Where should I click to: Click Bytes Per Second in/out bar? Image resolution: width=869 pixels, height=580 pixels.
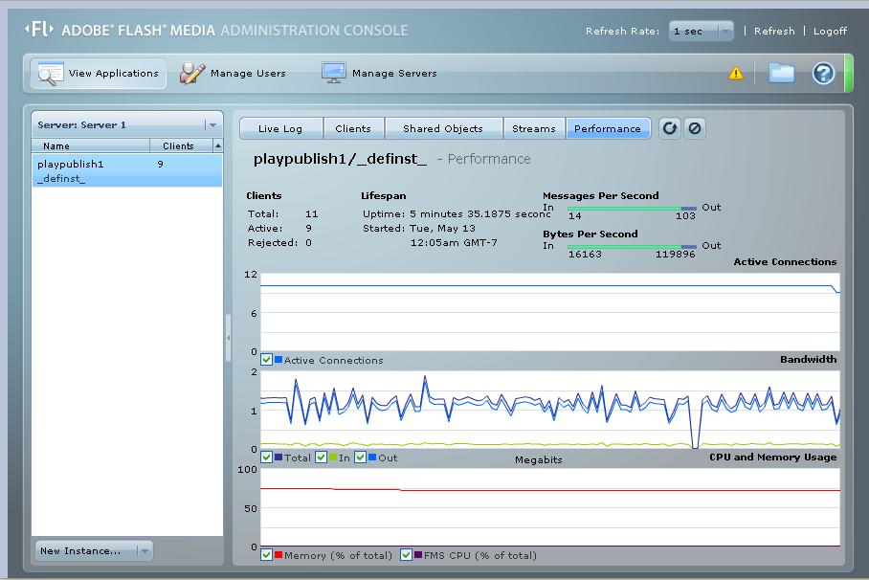(632, 247)
